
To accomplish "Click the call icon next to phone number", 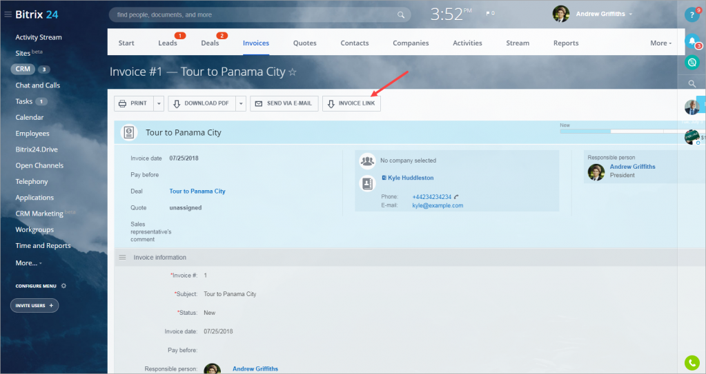I will click(457, 197).
